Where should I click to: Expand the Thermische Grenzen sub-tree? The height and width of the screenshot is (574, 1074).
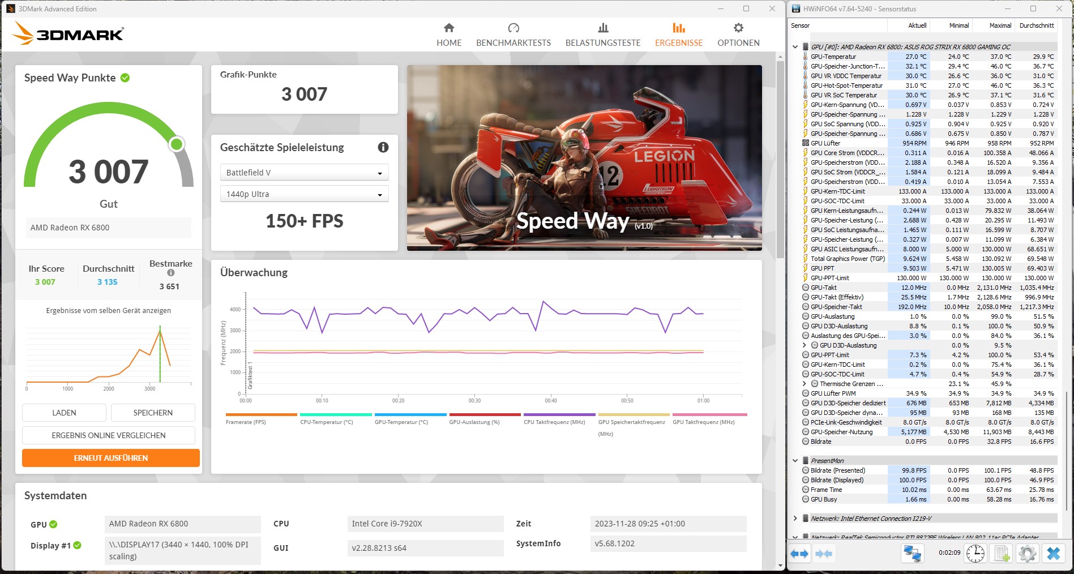[x=805, y=384]
